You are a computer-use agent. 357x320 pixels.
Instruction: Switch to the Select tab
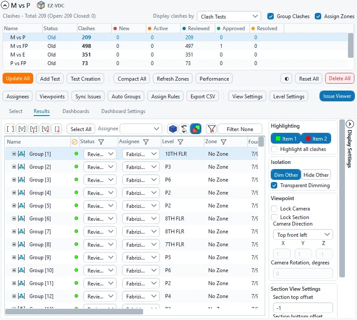point(16,111)
